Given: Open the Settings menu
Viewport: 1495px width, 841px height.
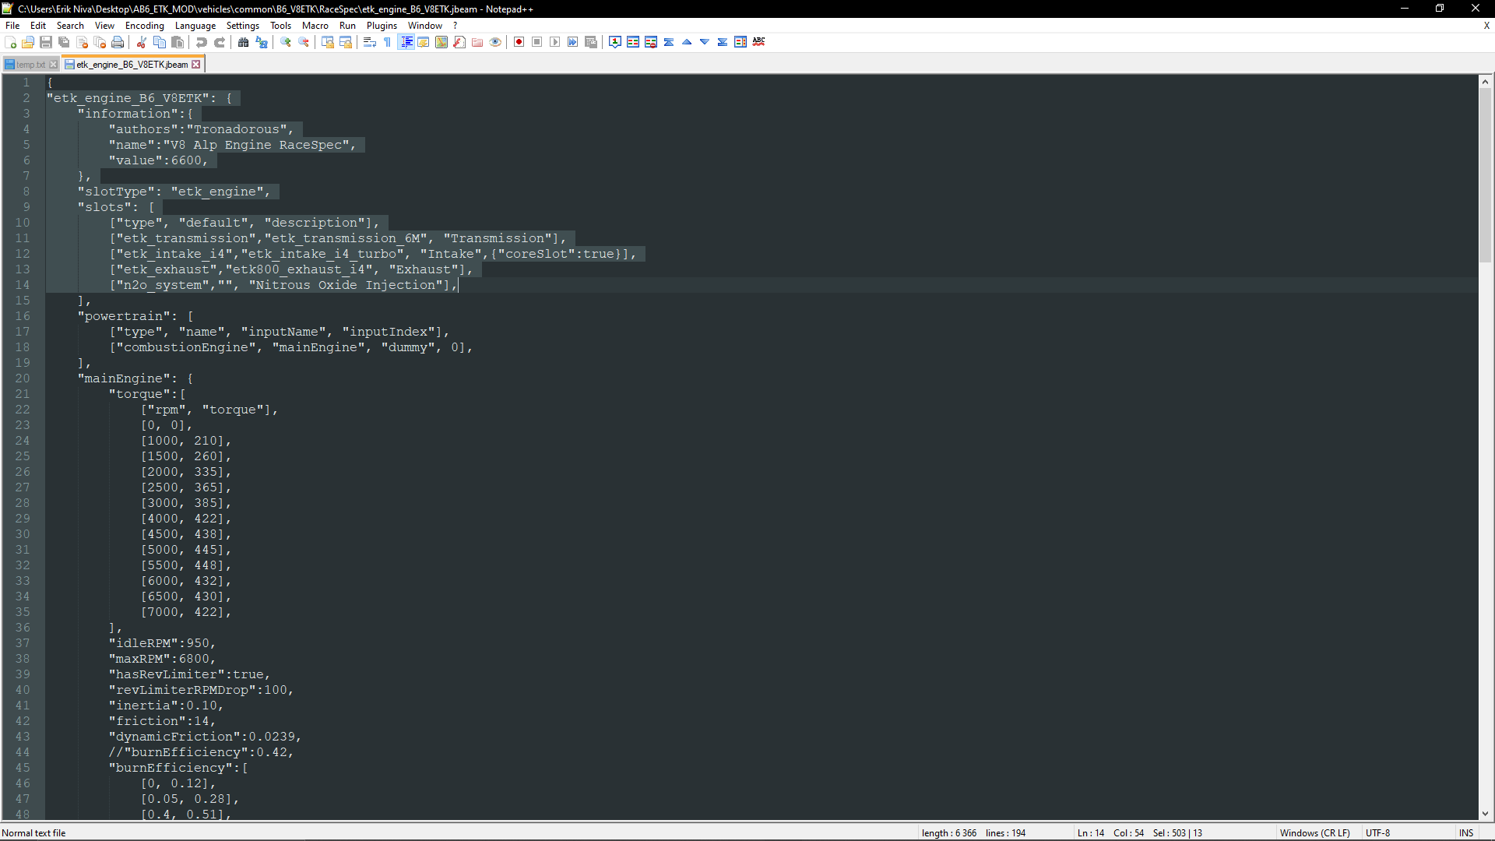Looking at the screenshot, I should coord(243,26).
